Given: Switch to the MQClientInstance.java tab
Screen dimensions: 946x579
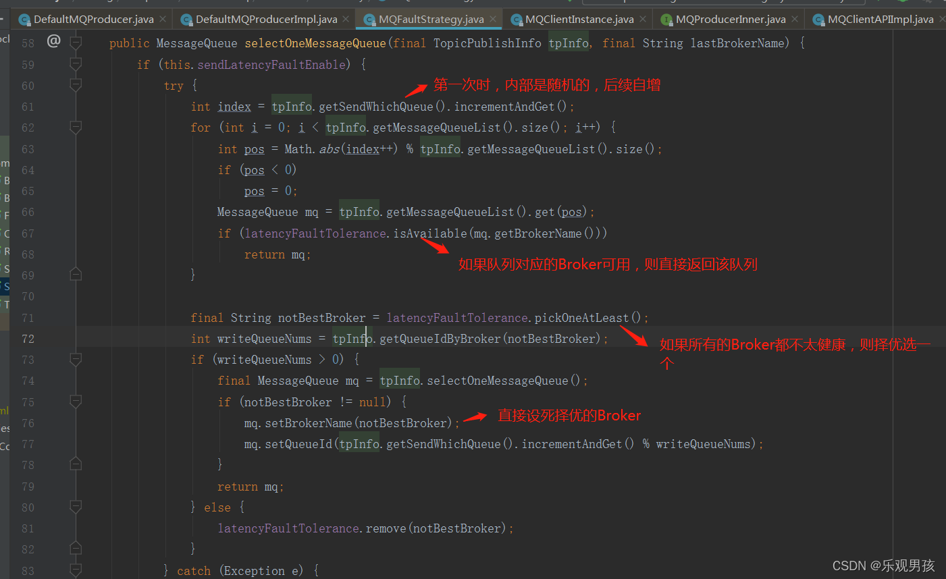Looking at the screenshot, I should pyautogui.click(x=579, y=19).
